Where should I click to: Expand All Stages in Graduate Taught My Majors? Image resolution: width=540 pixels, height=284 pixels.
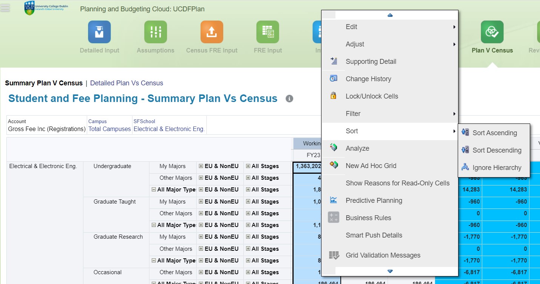pyautogui.click(x=248, y=202)
